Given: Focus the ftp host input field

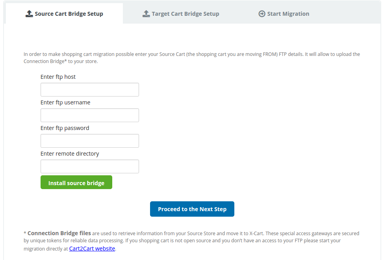Looking at the screenshot, I should point(90,90).
